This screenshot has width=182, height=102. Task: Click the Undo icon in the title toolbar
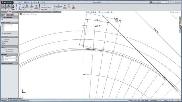(32, 2)
